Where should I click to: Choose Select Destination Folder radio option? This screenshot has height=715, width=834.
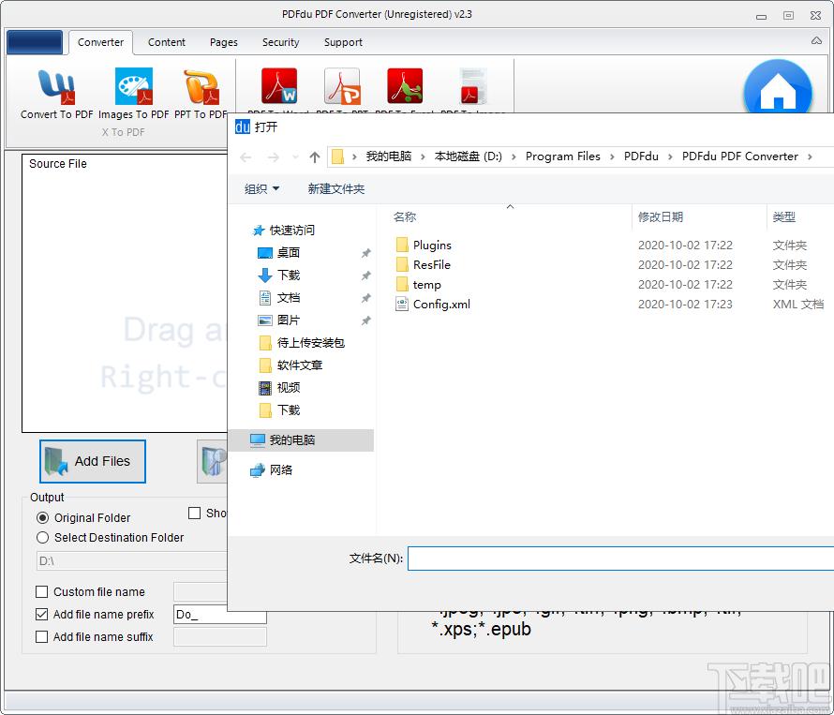[x=42, y=537]
